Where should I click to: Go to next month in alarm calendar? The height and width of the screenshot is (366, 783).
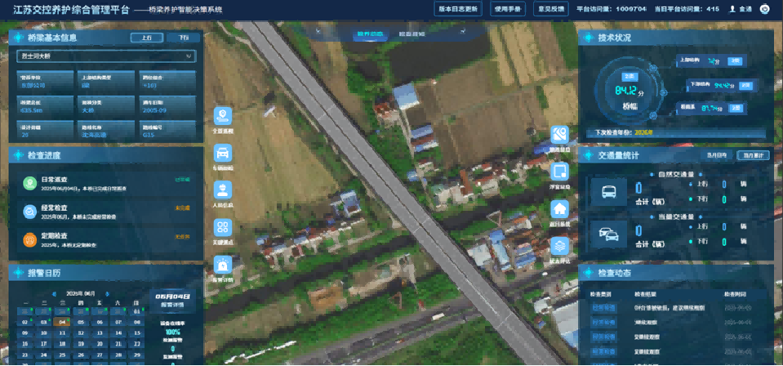tap(109, 293)
